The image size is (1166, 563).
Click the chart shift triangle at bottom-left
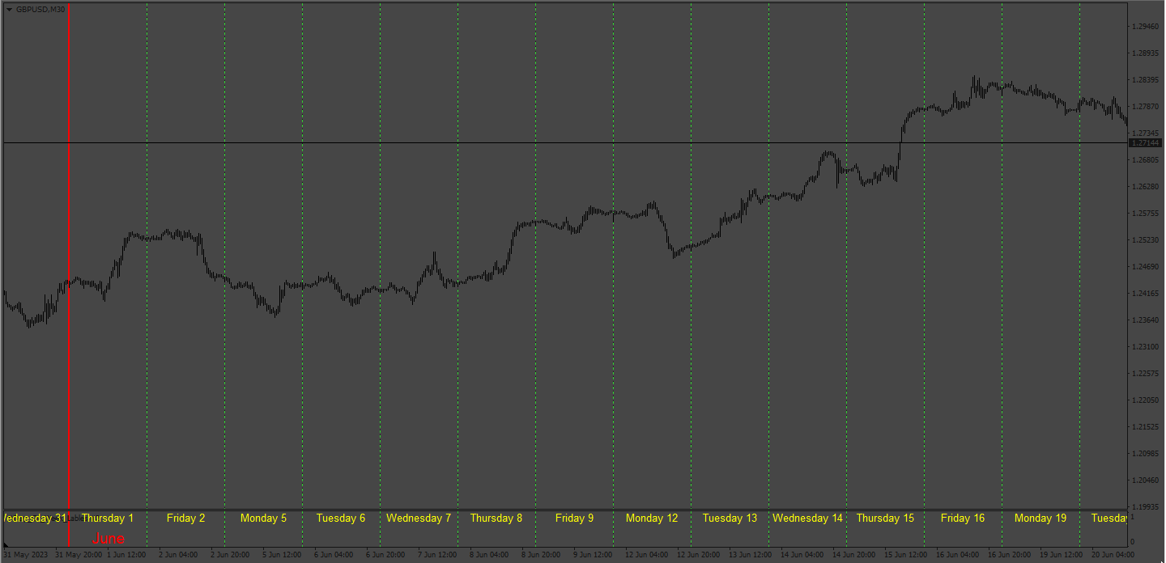(x=6, y=545)
